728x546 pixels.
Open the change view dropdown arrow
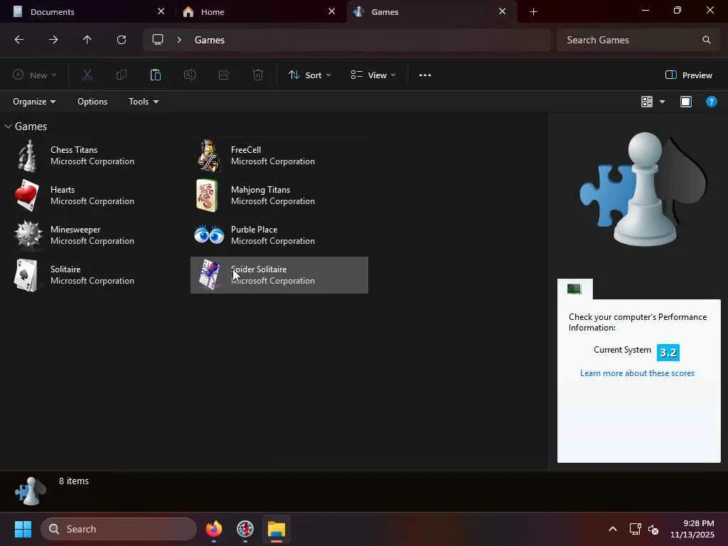[662, 102]
